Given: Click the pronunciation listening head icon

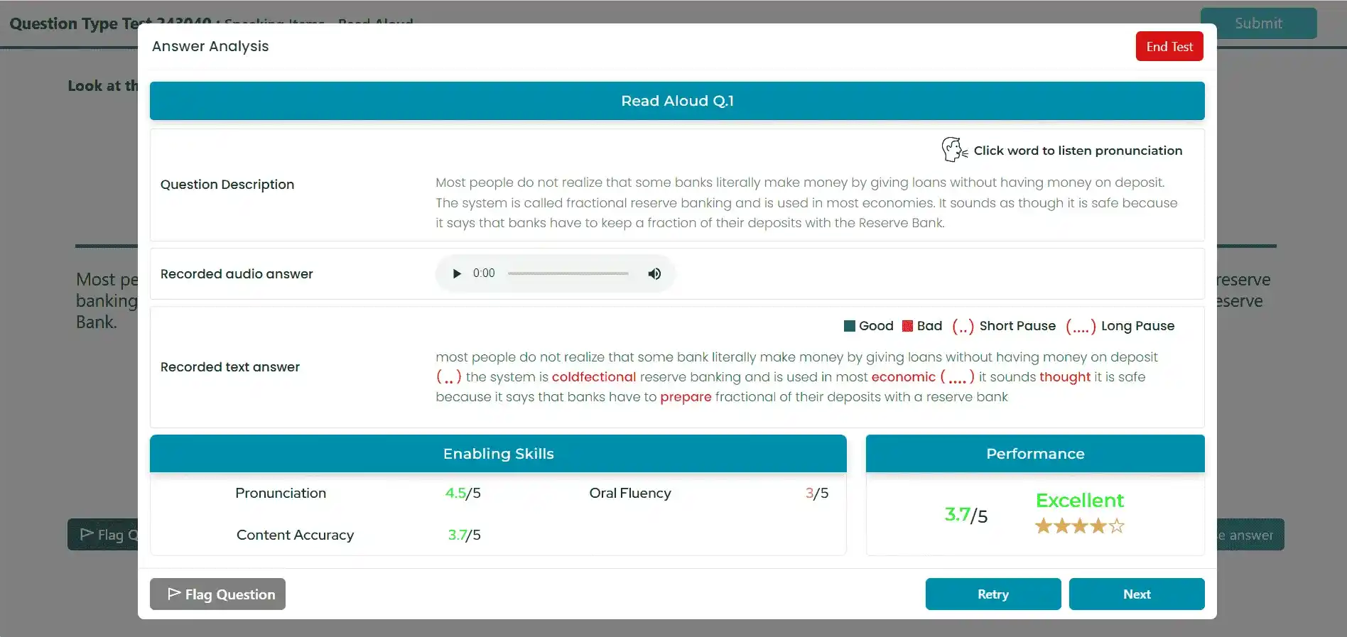Looking at the screenshot, I should [x=953, y=150].
